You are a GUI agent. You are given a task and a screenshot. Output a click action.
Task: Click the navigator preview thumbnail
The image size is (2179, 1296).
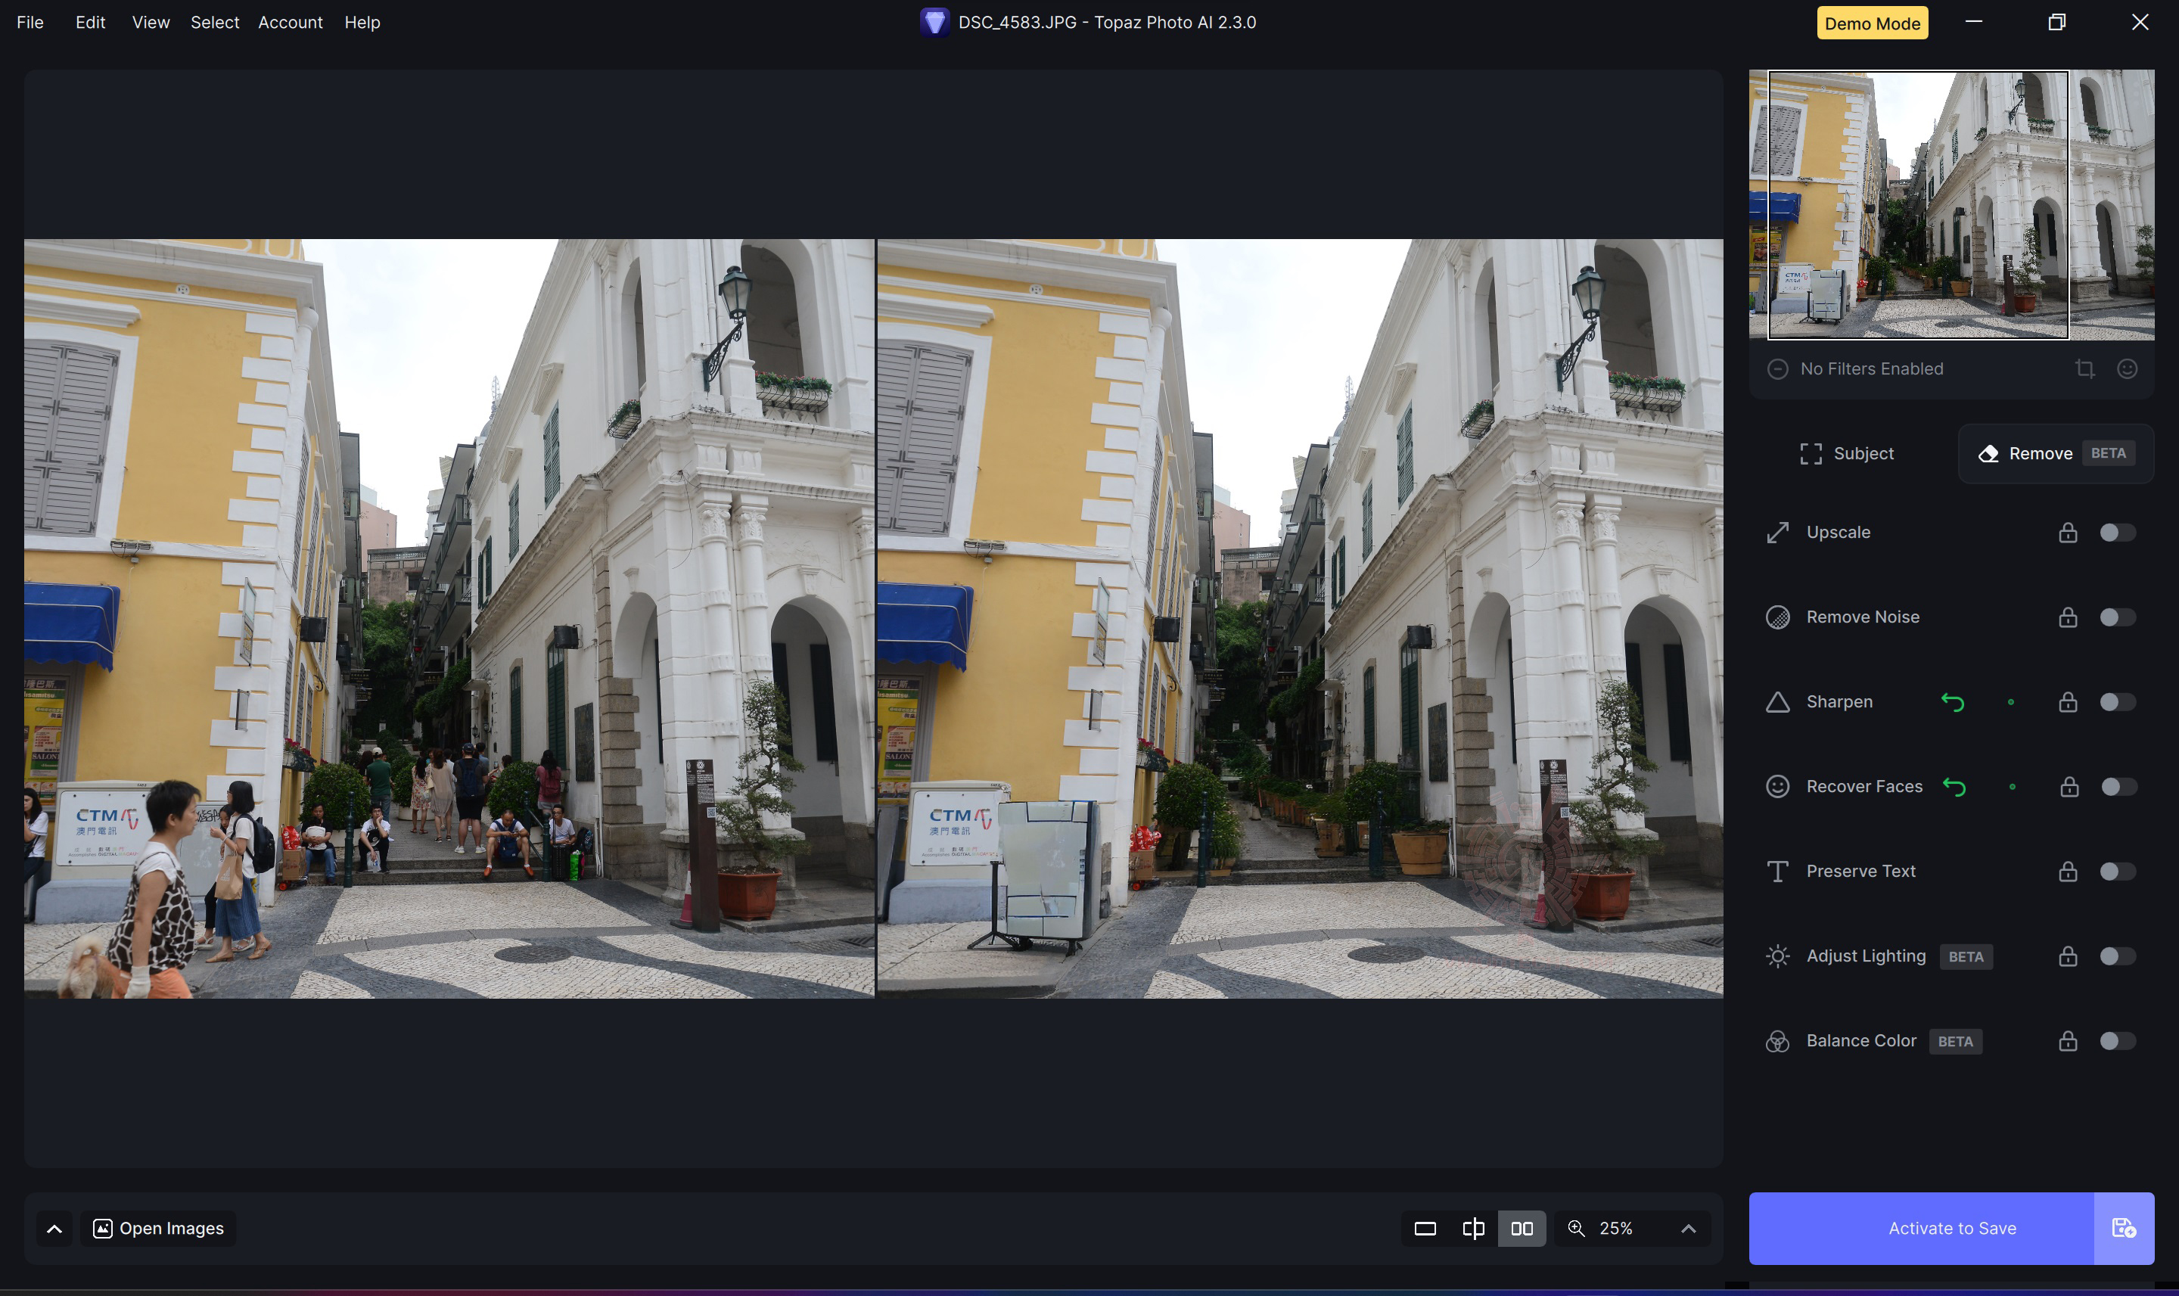(x=1951, y=205)
